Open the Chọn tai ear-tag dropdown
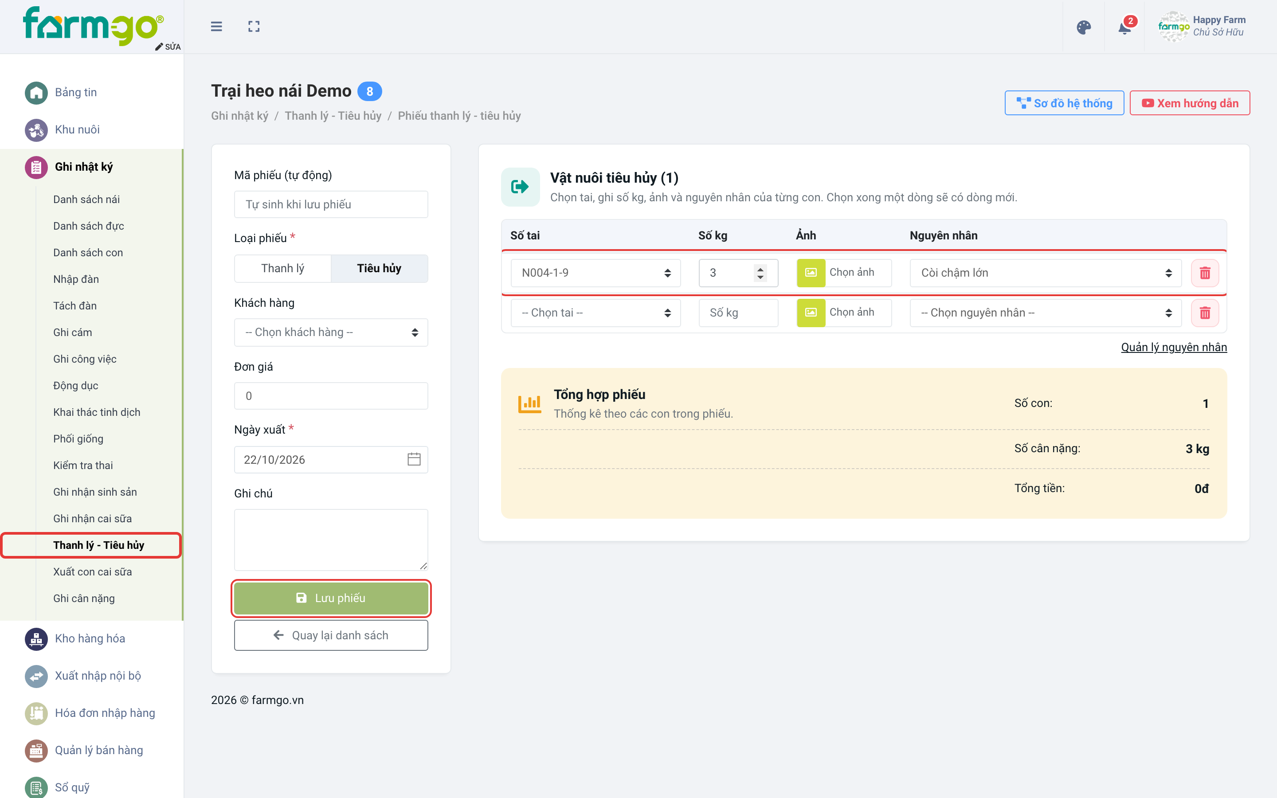Viewport: 1277px width, 798px height. 596,313
